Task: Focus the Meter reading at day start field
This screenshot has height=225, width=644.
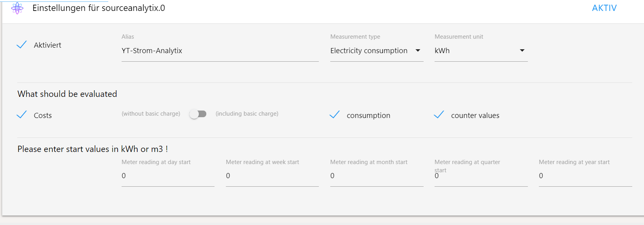Action: point(168,176)
